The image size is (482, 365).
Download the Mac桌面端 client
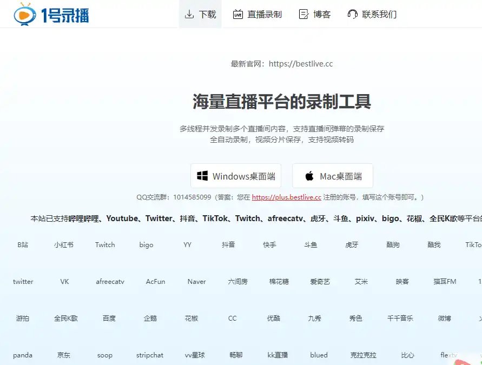[333, 176]
